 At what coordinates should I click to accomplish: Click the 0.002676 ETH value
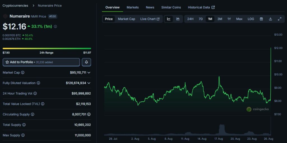click(x=12, y=39)
